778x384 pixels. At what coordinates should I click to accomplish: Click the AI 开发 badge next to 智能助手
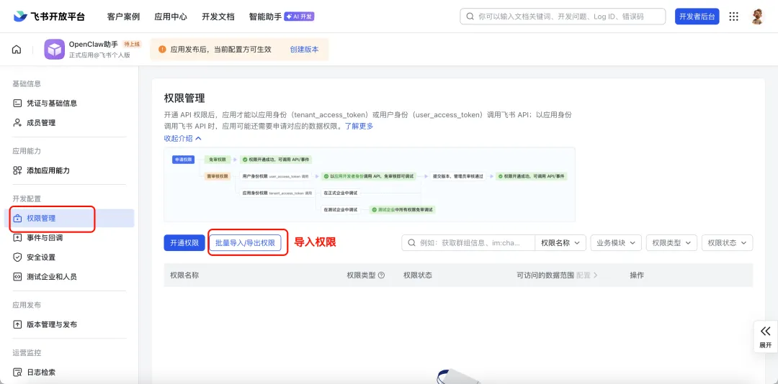click(299, 17)
